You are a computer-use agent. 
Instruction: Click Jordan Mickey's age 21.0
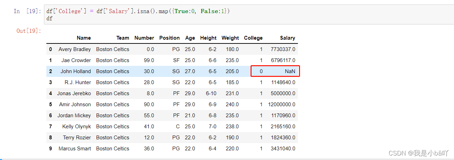click(x=190, y=116)
